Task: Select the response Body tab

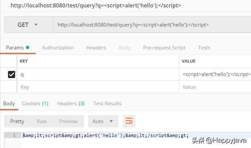Action: (x=9, y=104)
